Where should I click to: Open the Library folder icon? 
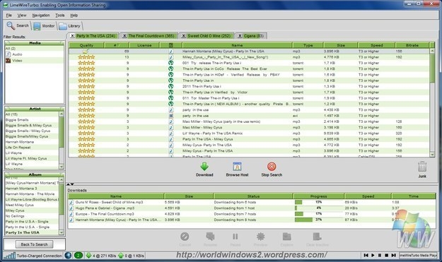(62, 26)
